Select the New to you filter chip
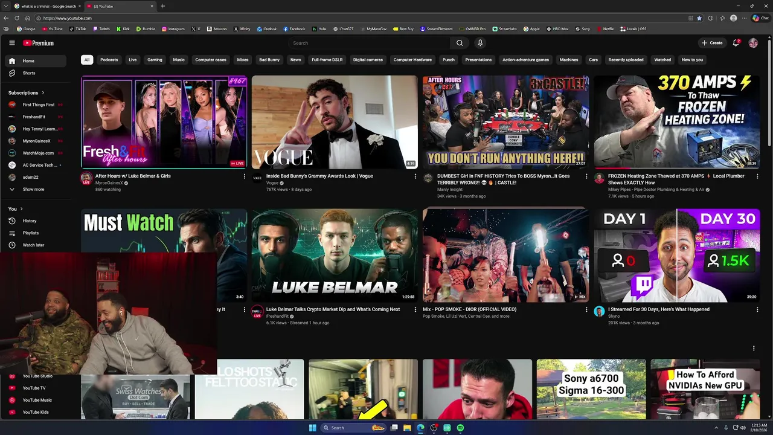This screenshot has width=773, height=435. point(692,60)
